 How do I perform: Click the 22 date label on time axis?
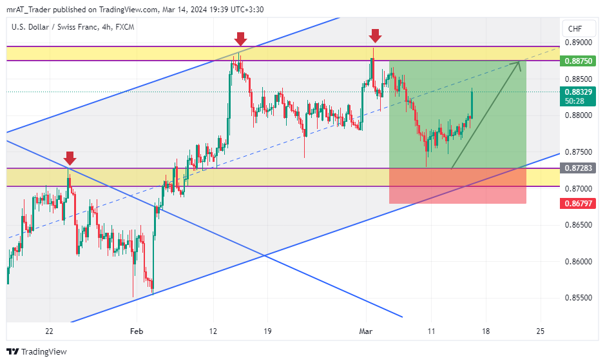pos(49,331)
